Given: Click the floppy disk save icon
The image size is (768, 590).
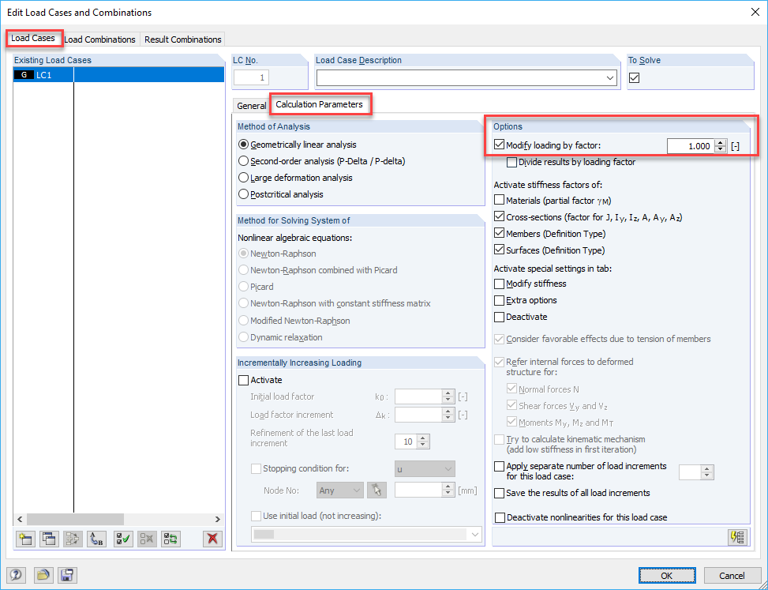Looking at the screenshot, I should pyautogui.click(x=67, y=575).
